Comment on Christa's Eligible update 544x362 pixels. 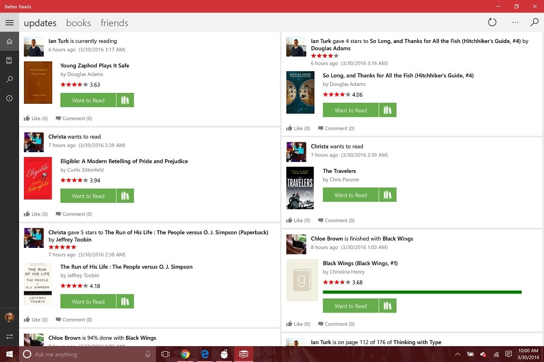click(x=74, y=214)
